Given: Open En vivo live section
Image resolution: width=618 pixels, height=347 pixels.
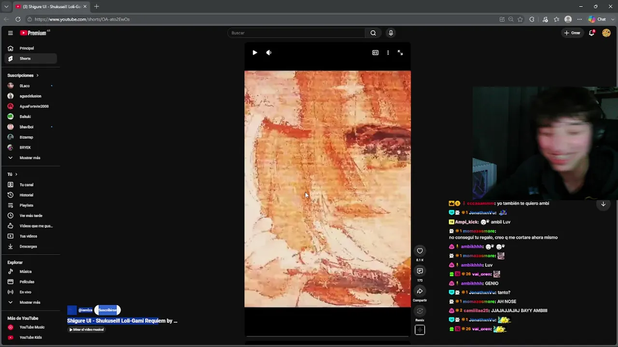Looking at the screenshot, I should click(31, 292).
